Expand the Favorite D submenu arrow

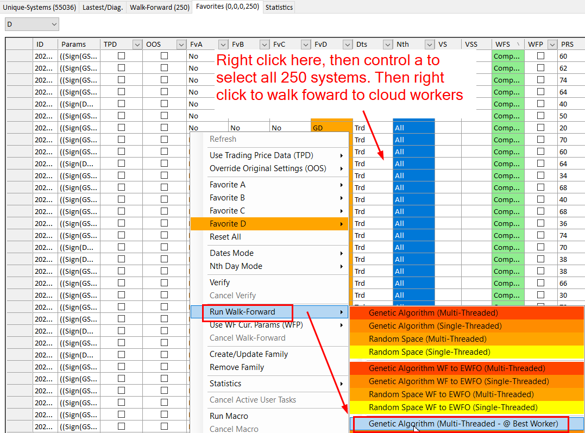click(x=341, y=224)
